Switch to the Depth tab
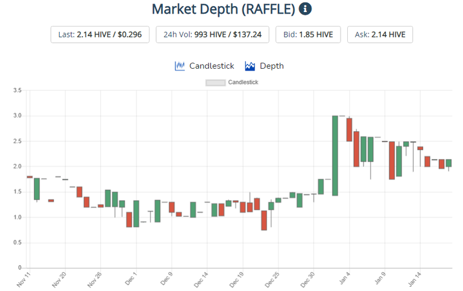 (x=264, y=66)
